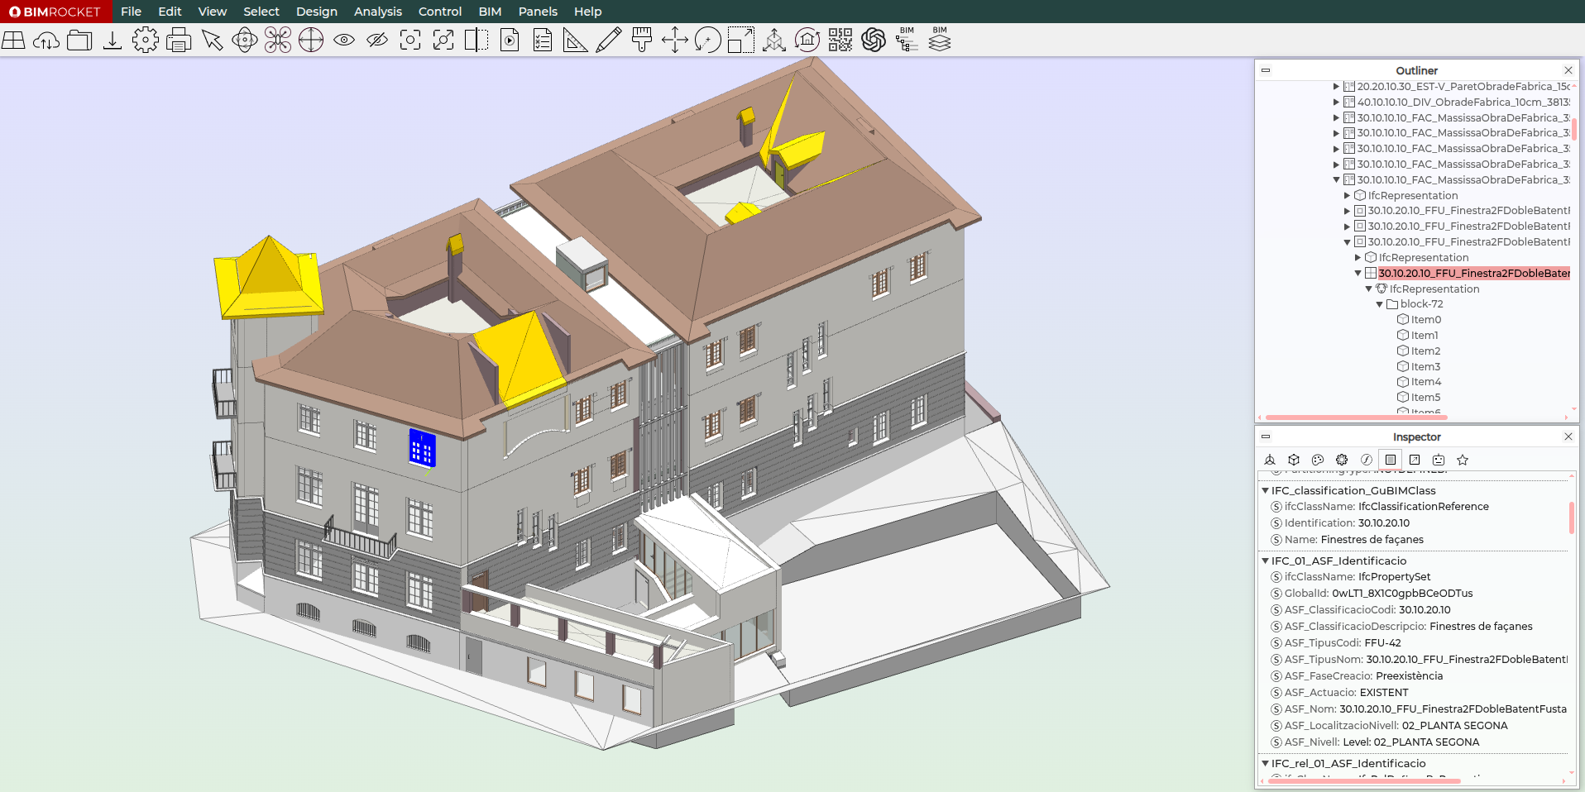Open the Panels menu
1585x792 pixels.
tap(538, 12)
